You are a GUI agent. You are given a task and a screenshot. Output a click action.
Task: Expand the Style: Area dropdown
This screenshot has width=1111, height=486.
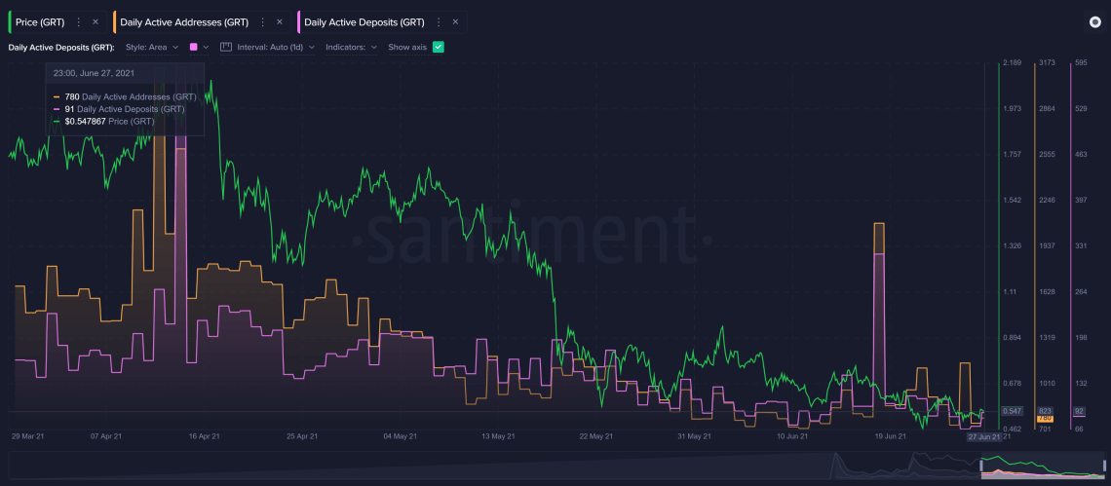click(152, 47)
